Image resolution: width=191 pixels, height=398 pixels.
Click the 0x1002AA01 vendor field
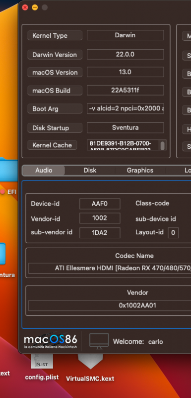[x=110, y=305]
